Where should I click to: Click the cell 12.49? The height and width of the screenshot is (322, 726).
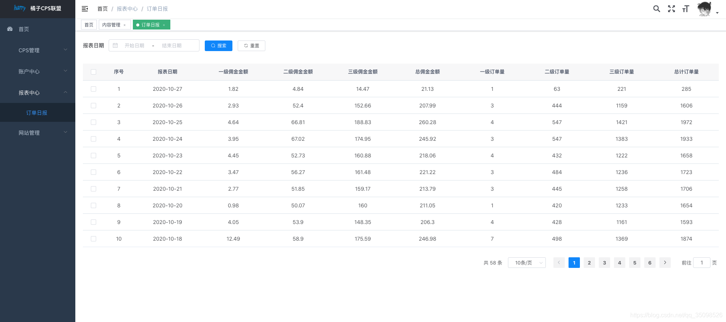tap(233, 239)
